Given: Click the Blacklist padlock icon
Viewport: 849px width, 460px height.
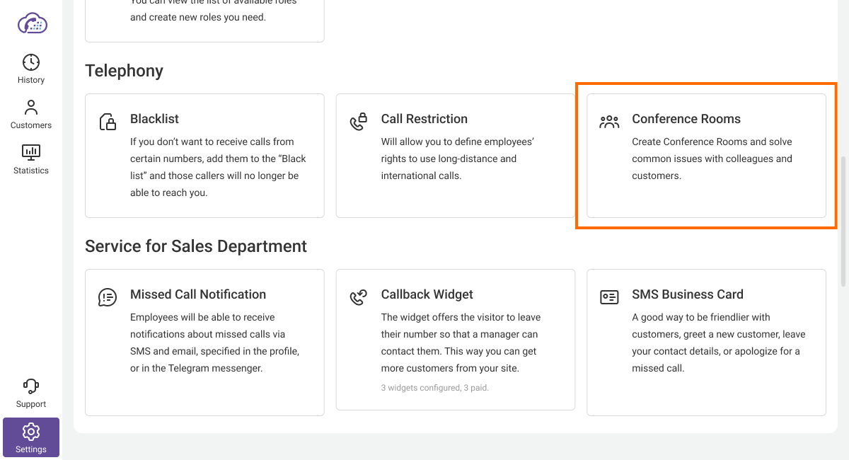Looking at the screenshot, I should click(x=108, y=122).
